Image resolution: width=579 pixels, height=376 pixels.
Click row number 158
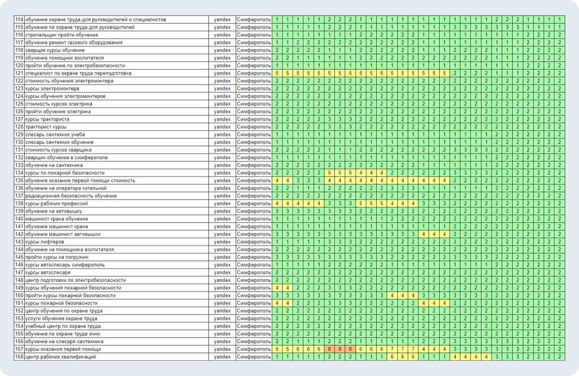19,357
